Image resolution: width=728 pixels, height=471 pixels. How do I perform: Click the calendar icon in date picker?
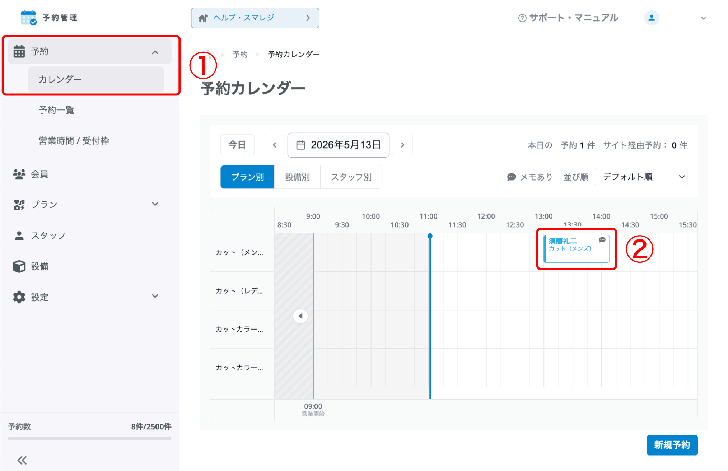click(300, 145)
